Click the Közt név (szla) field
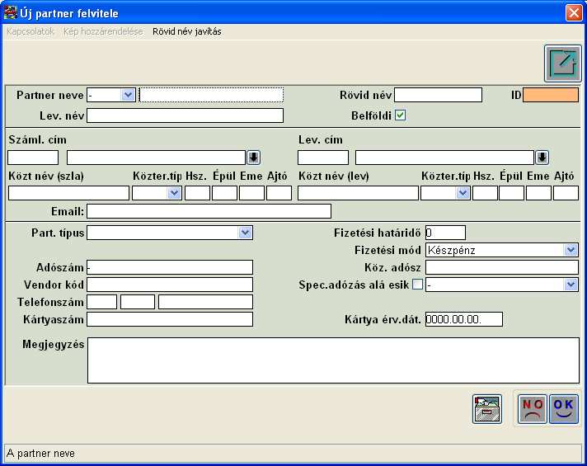The height and width of the screenshot is (466, 587). [69, 193]
